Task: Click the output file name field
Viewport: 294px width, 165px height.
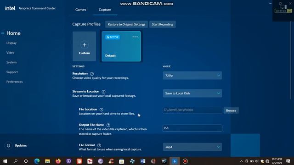Action: tap(192, 128)
